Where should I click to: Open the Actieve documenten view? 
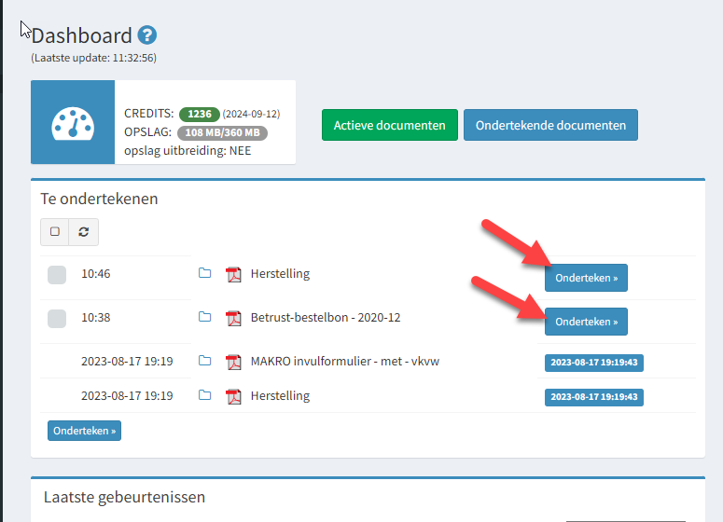pyautogui.click(x=390, y=125)
